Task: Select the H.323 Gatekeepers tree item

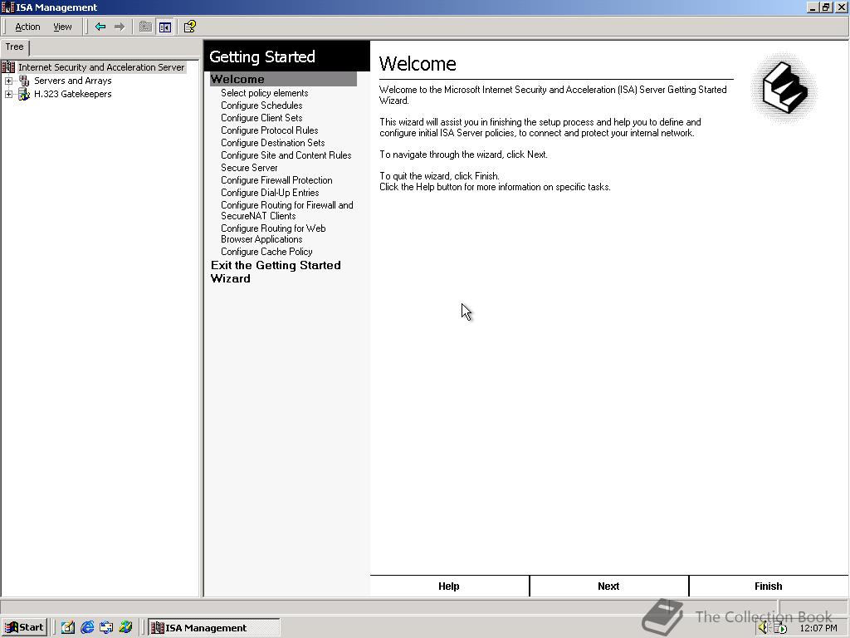Action: (73, 94)
